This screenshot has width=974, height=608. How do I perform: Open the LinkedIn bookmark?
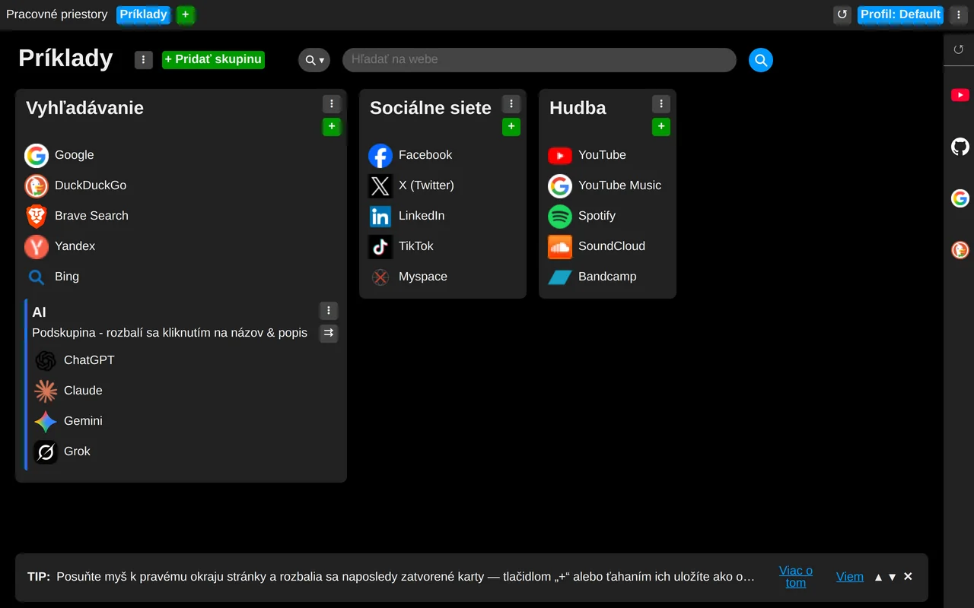[x=406, y=216]
